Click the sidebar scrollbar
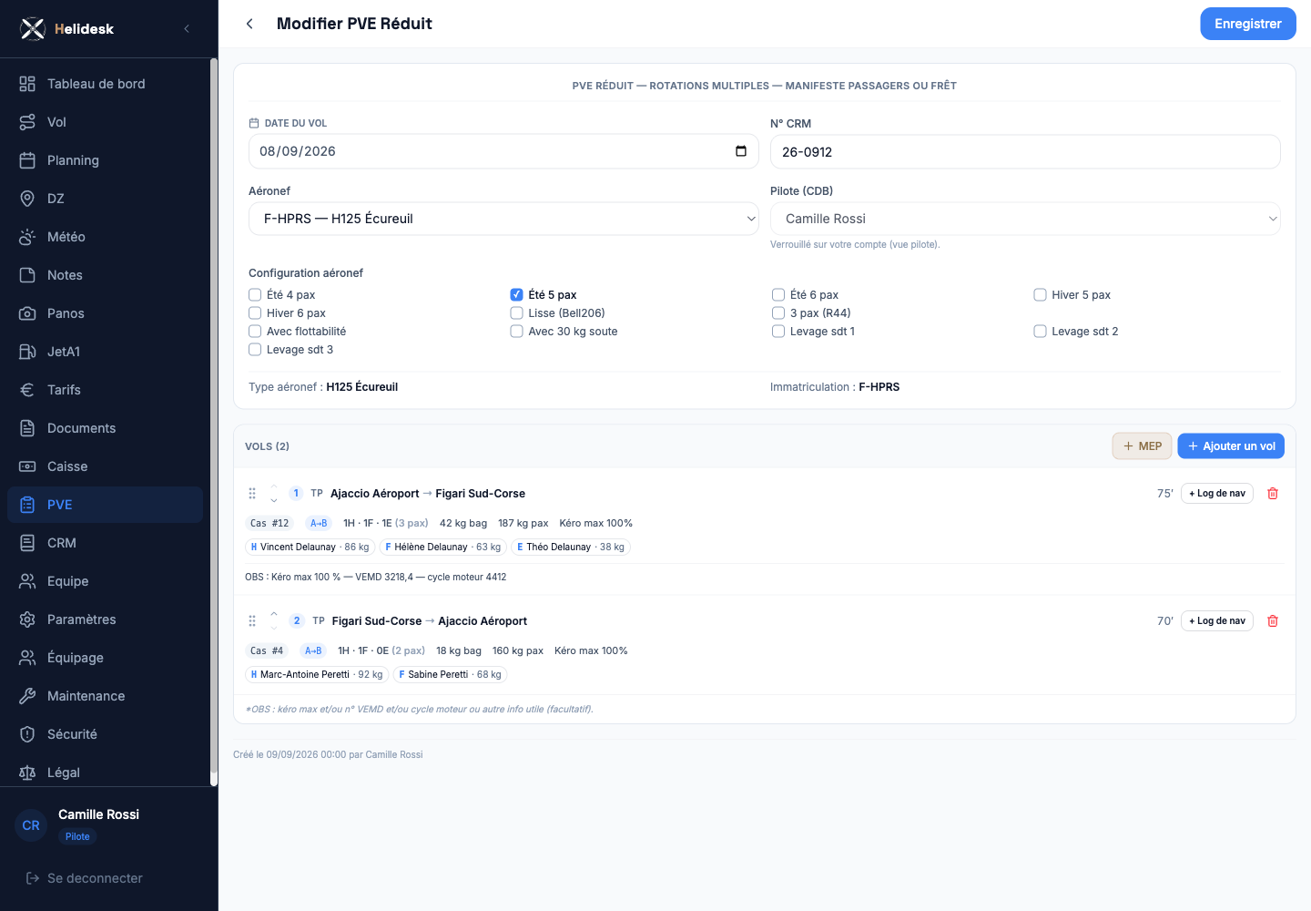The height and width of the screenshot is (911, 1311). pos(214,422)
